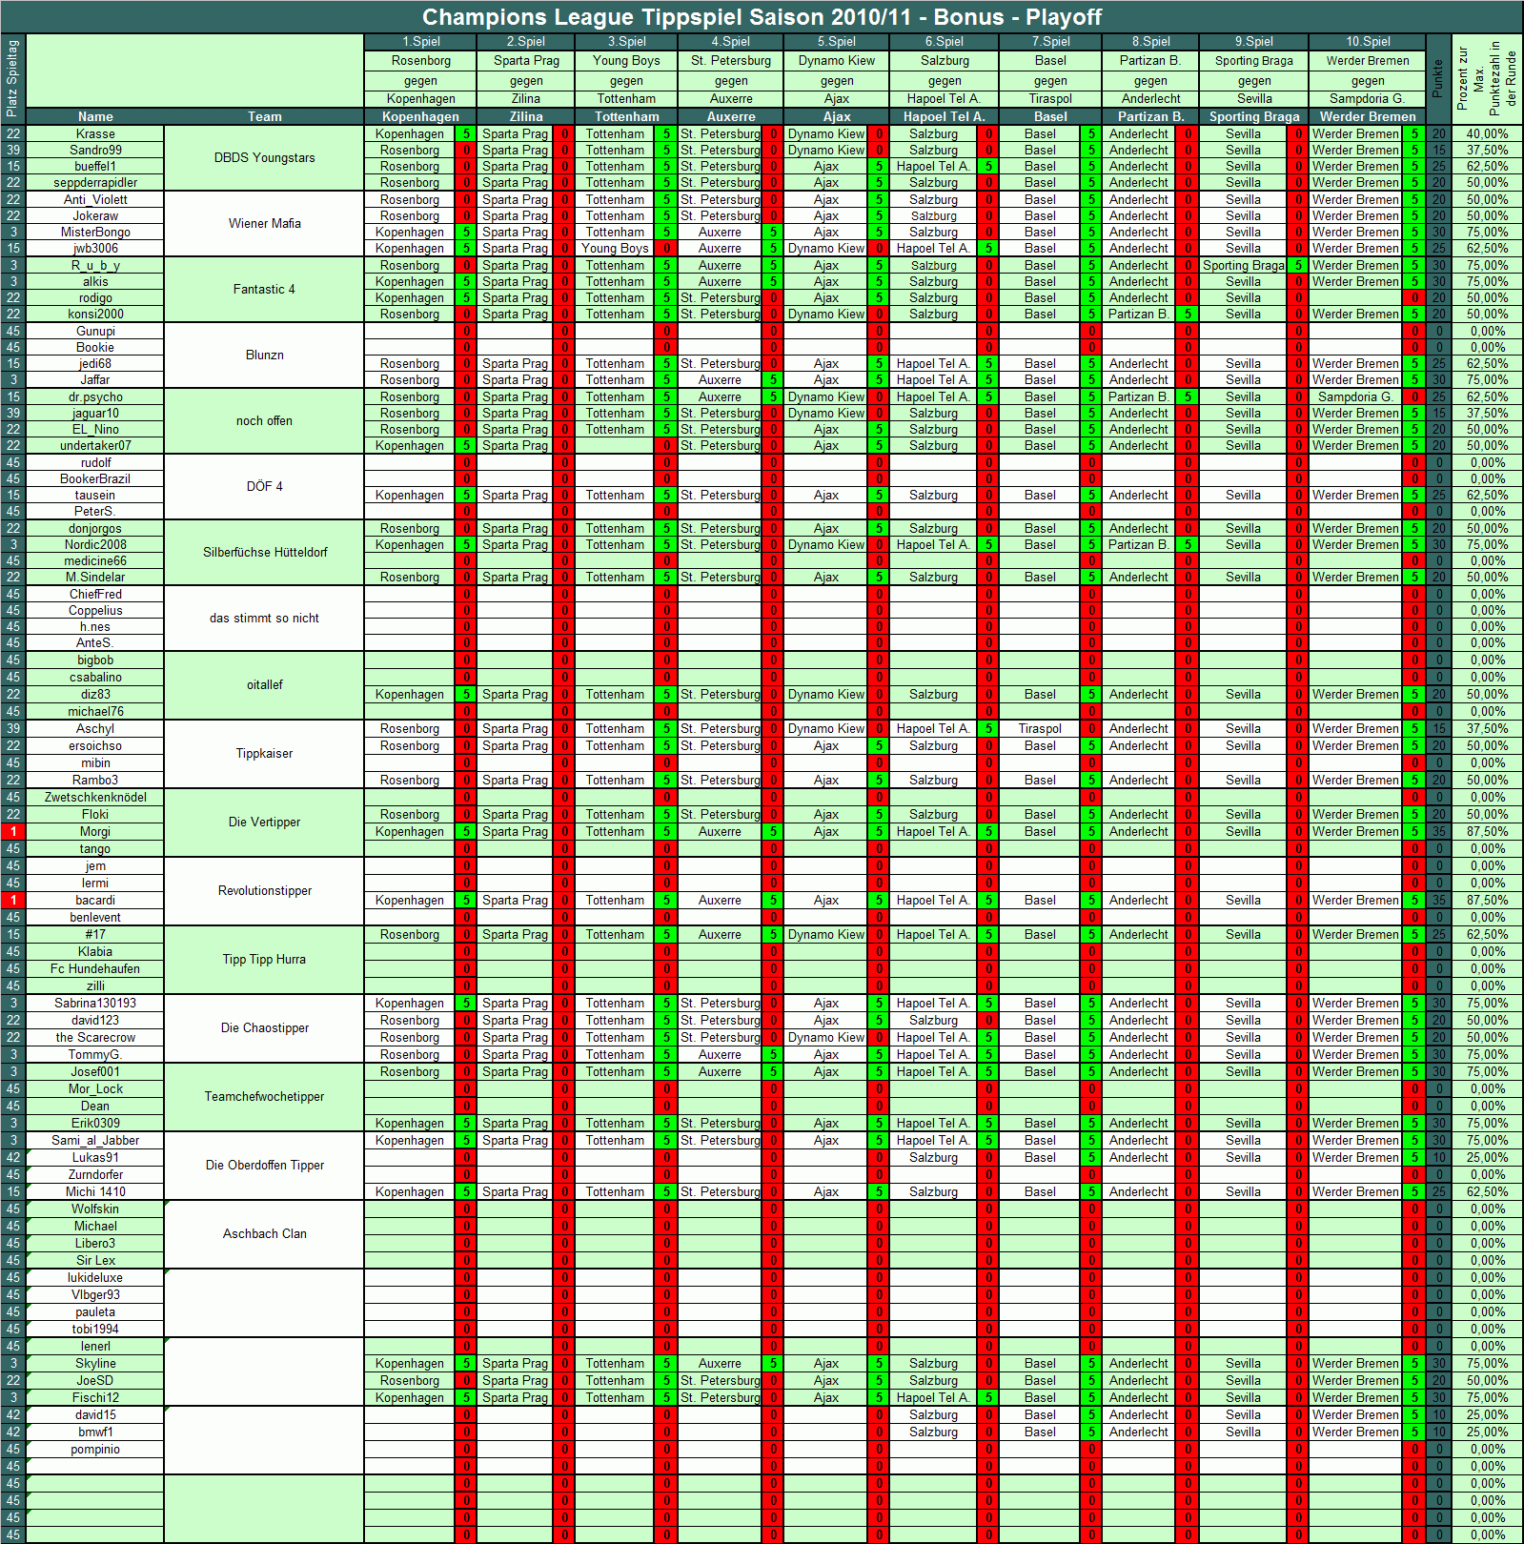Select player name 'Sandro99'
This screenshot has width=1524, height=1544.
click(95, 151)
